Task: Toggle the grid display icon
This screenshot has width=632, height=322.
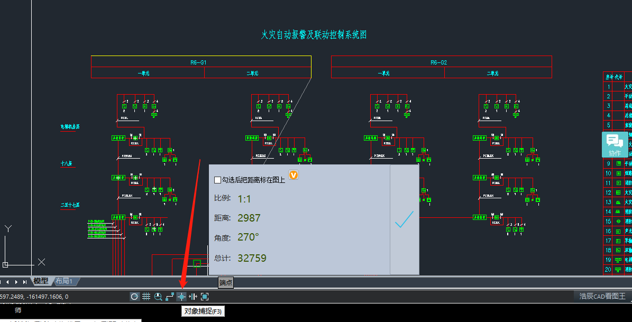Action: 146,297
